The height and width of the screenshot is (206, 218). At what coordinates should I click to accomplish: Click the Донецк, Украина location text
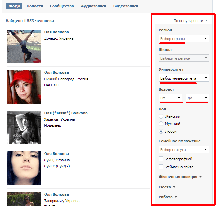(x=59, y=38)
